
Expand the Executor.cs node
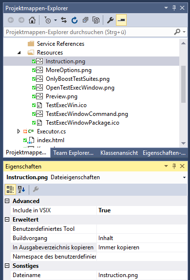19,131
